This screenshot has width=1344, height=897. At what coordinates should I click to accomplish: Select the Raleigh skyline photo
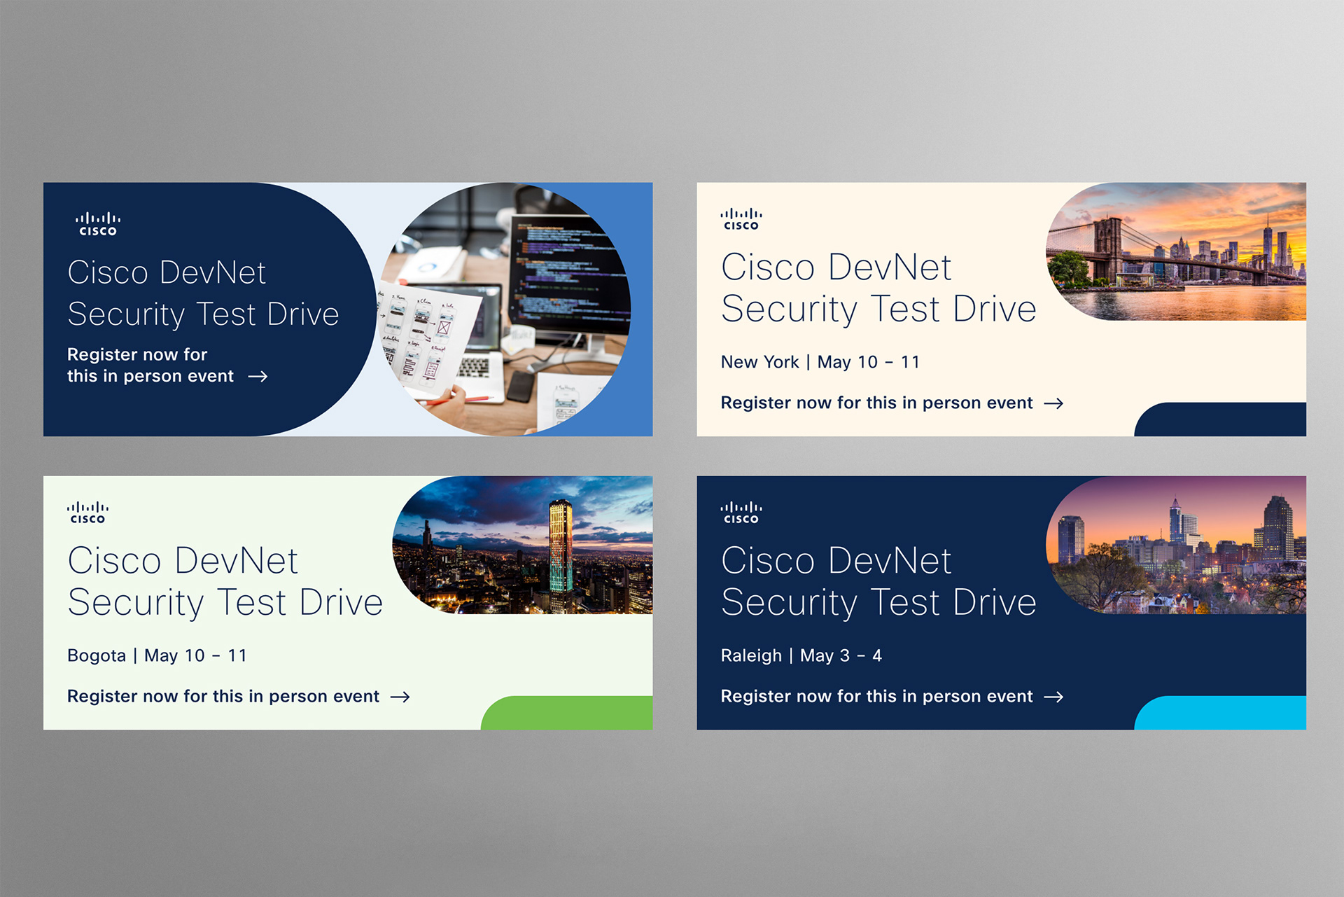[x=1176, y=545]
